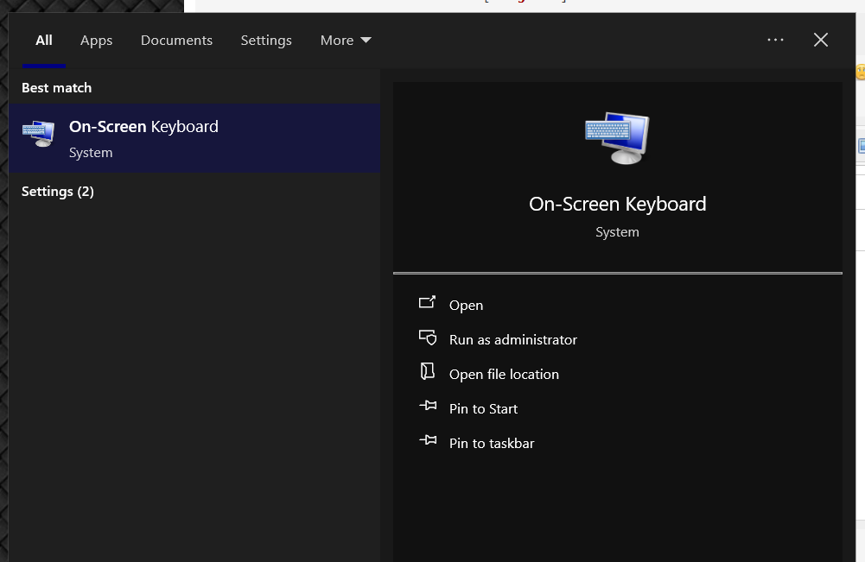Switch to the All search tab
865x562 pixels.
click(x=43, y=41)
